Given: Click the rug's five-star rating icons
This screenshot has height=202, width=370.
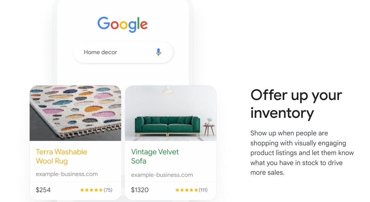Looking at the screenshot, I should coord(91,190).
